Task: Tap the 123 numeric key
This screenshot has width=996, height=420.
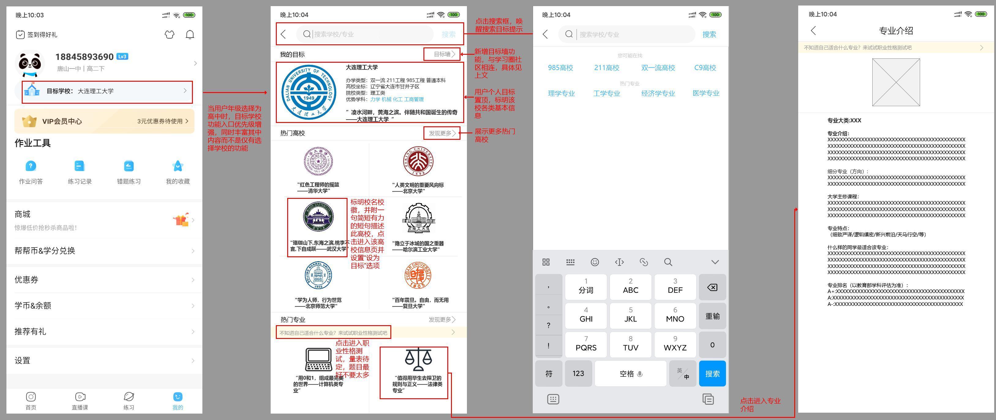Action: 578,374
